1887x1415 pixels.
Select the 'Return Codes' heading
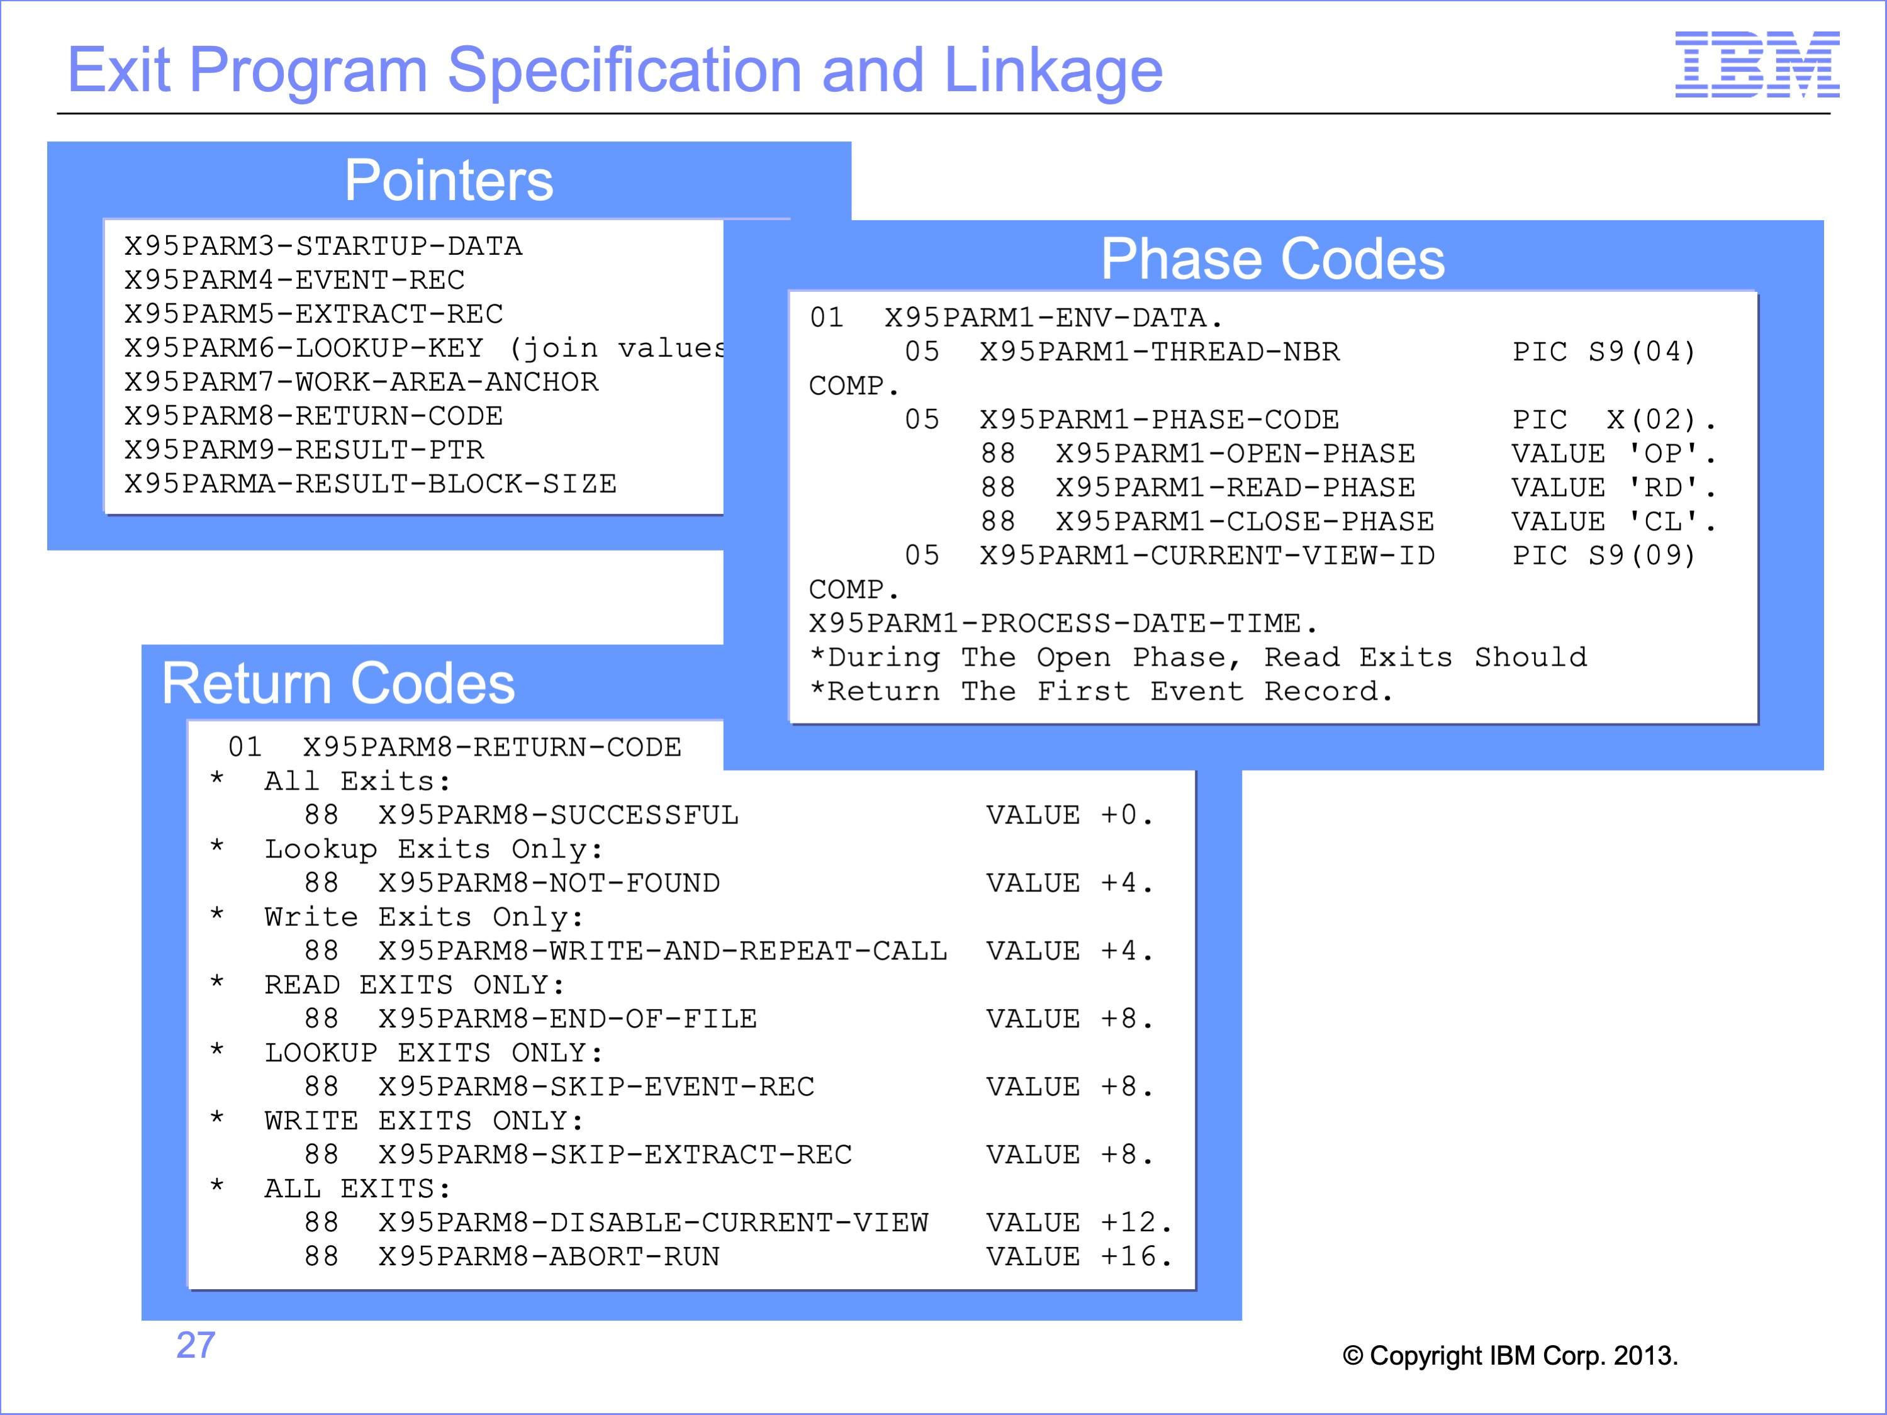(339, 683)
